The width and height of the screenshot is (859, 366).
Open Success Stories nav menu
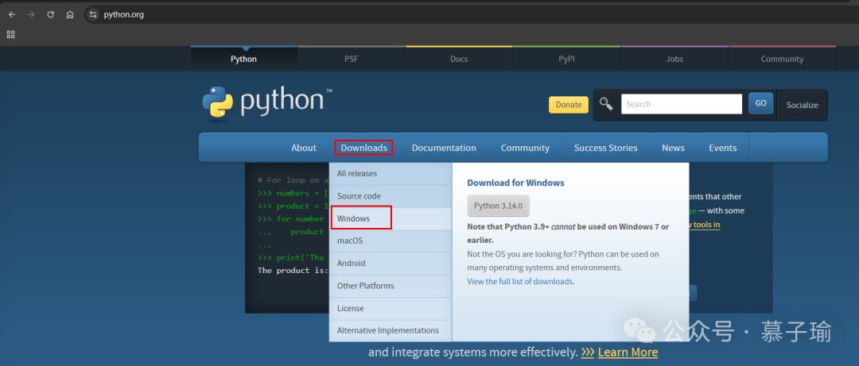tap(605, 148)
